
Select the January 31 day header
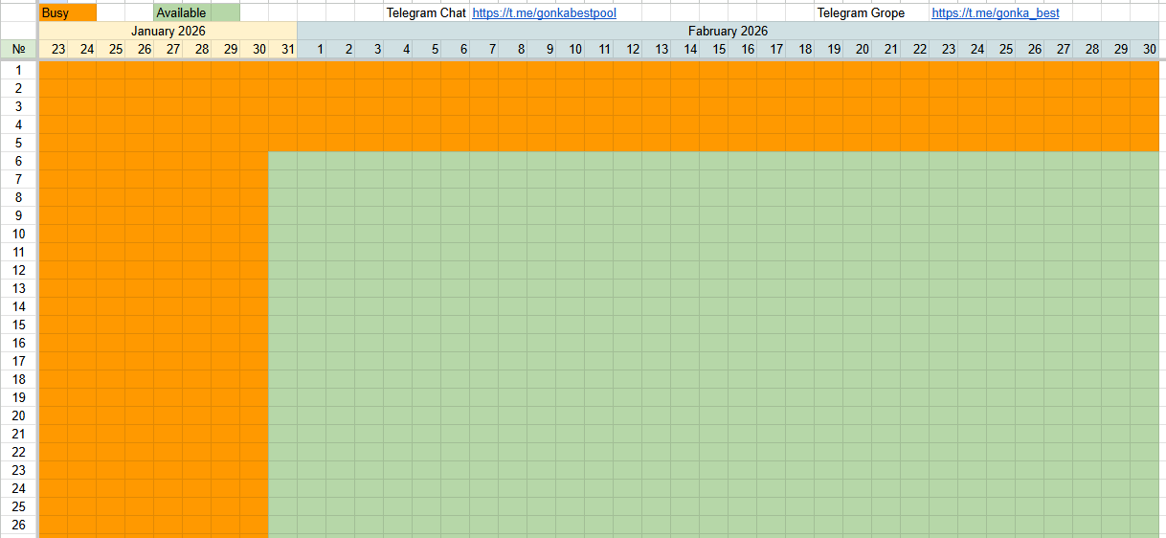283,49
